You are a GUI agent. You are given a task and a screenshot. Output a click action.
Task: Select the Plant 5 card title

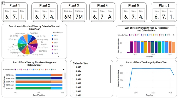133,6
